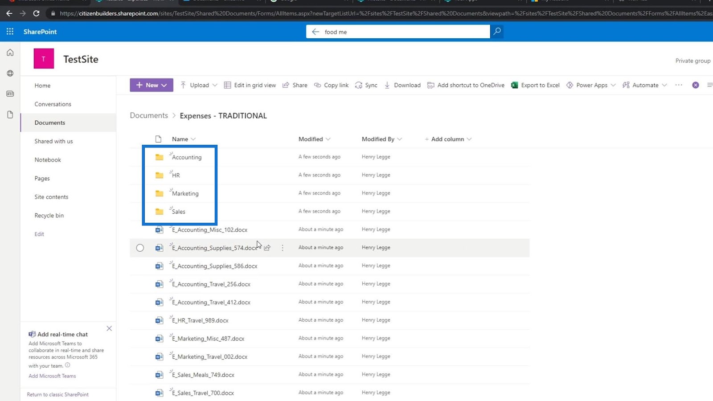Click Add column dropdown
Screen dimensions: 713x401
(448, 139)
